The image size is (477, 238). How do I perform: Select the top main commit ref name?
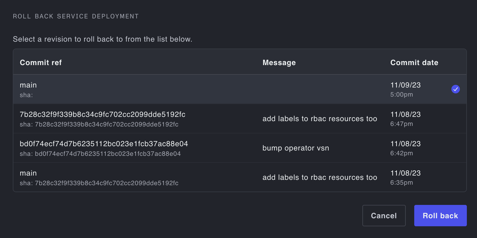click(x=28, y=85)
